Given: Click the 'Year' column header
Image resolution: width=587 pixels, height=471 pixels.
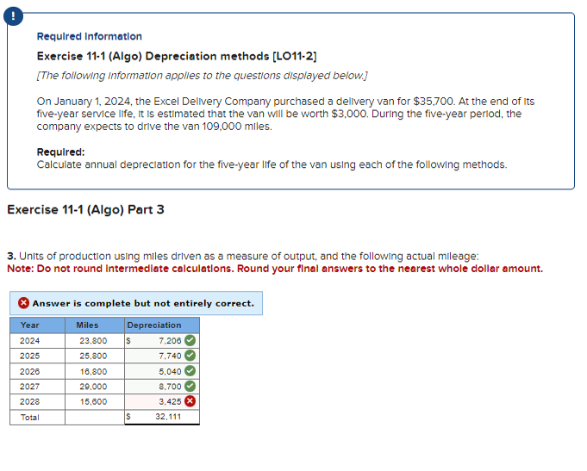Looking at the screenshot, I should pos(37,325).
